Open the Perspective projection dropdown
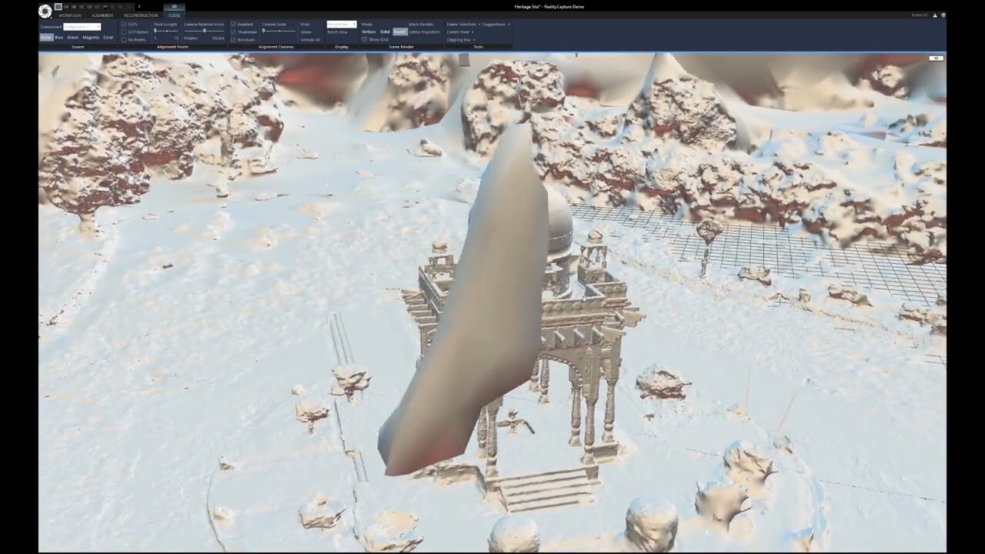 point(354,24)
